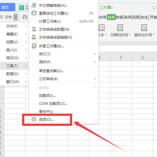Click the shared workbook icon
This screenshot has height=157, width=157.
pos(34,46)
